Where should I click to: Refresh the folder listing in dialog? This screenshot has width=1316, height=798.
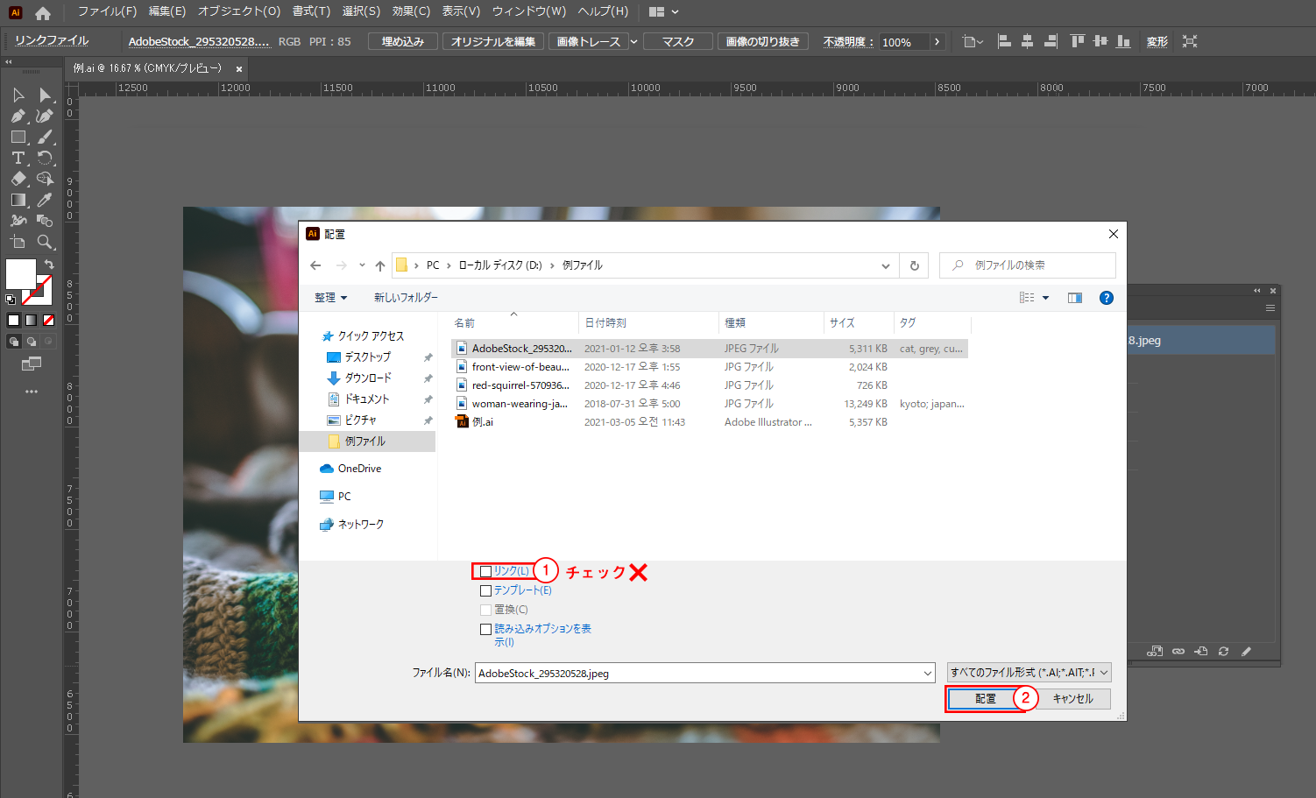pos(914,265)
